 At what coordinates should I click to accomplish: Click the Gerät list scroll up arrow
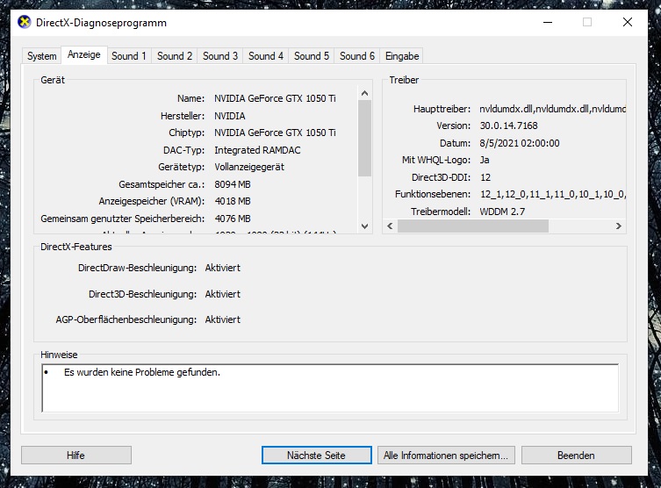[x=364, y=93]
